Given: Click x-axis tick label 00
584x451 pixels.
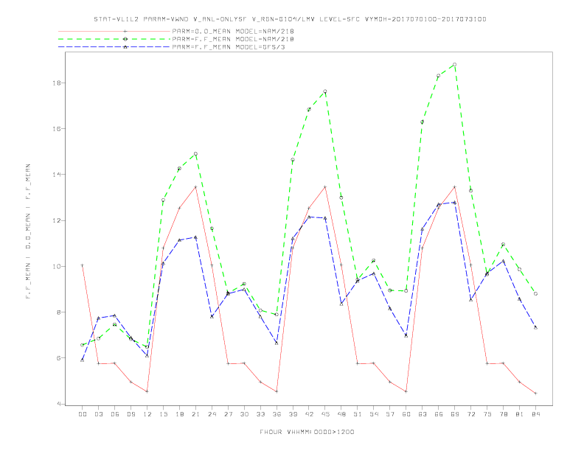Looking at the screenshot, I should tap(83, 414).
